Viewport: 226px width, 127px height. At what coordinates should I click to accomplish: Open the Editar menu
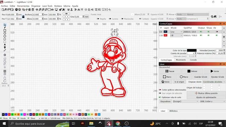click(x=12, y=6)
